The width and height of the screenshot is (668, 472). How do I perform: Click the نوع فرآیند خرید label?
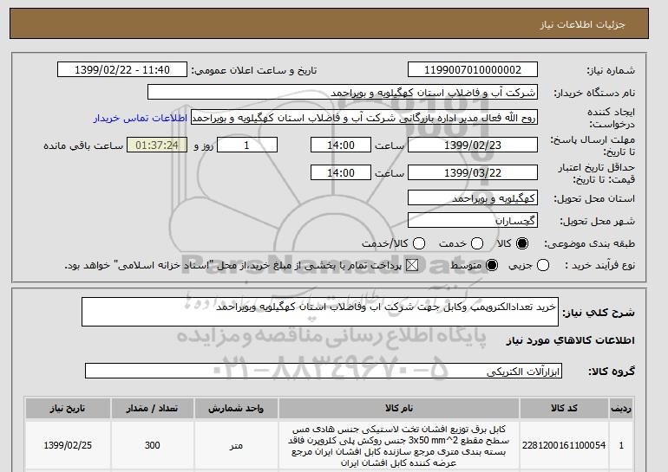click(599, 265)
